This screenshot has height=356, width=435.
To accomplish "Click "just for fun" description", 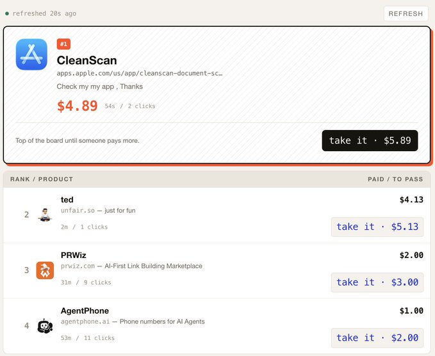I will (120, 211).
